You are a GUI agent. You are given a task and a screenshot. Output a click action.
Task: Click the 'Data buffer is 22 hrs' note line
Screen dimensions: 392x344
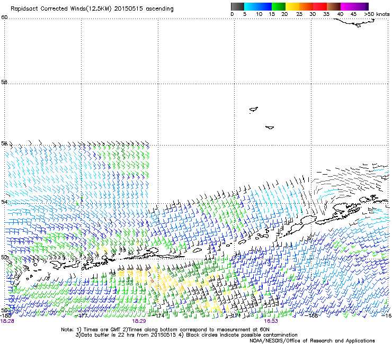(186, 335)
